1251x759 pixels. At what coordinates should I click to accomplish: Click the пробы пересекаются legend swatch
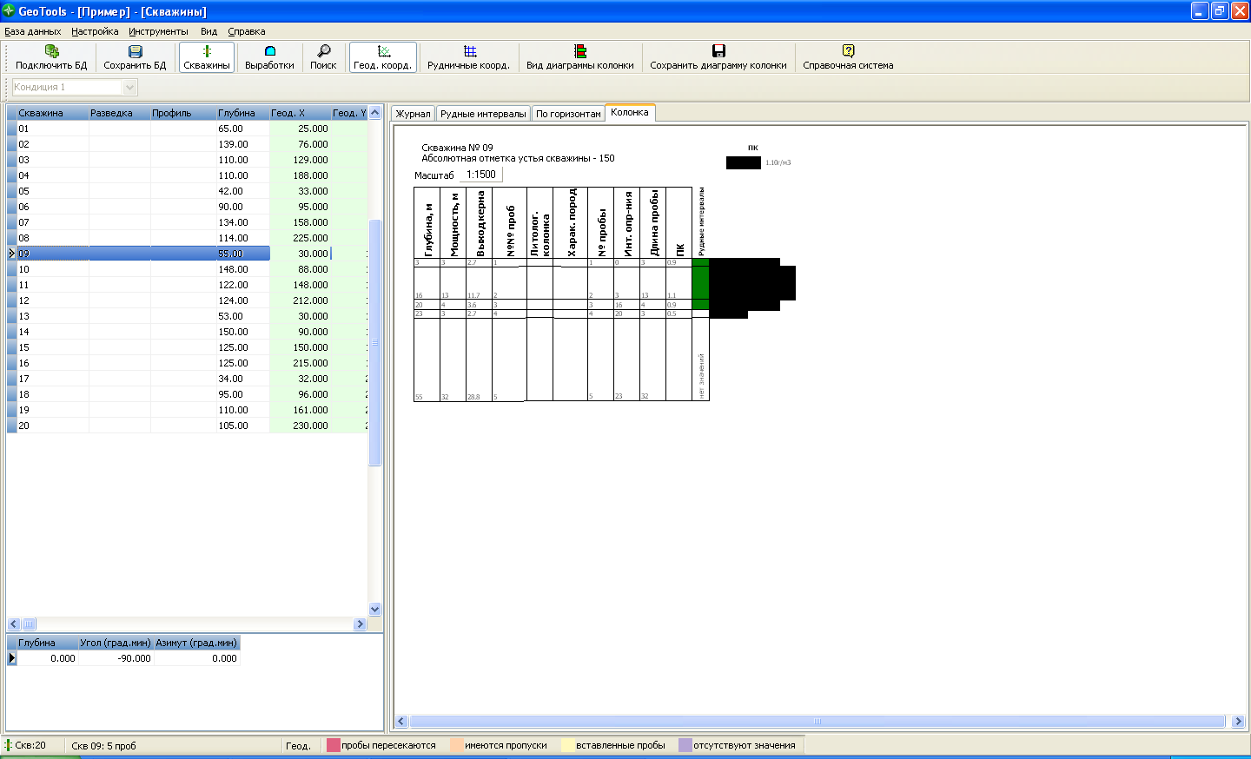pyautogui.click(x=334, y=745)
